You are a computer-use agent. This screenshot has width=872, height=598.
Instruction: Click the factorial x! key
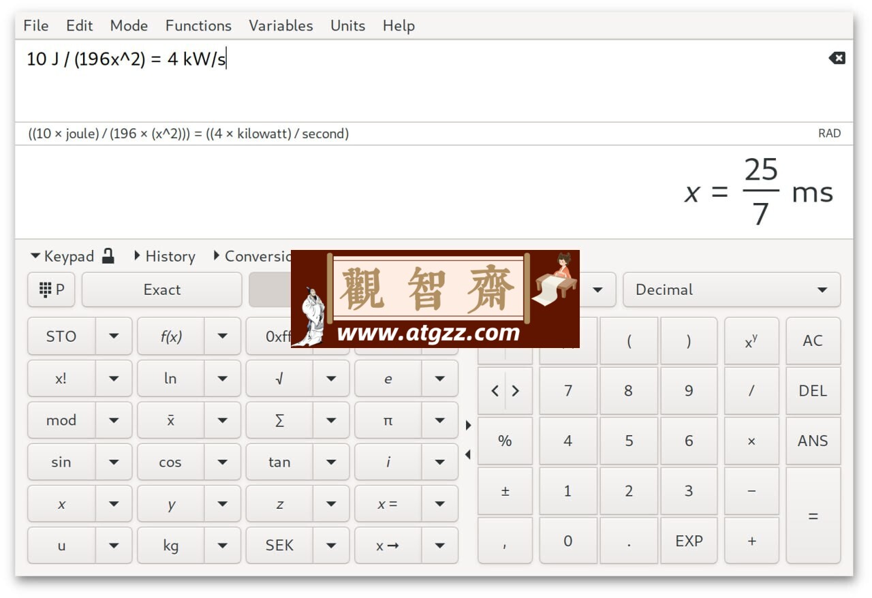click(61, 379)
